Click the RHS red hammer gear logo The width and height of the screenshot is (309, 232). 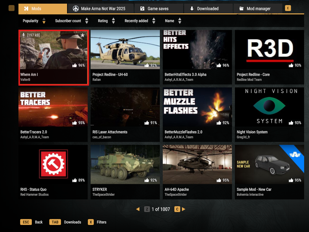(x=53, y=164)
